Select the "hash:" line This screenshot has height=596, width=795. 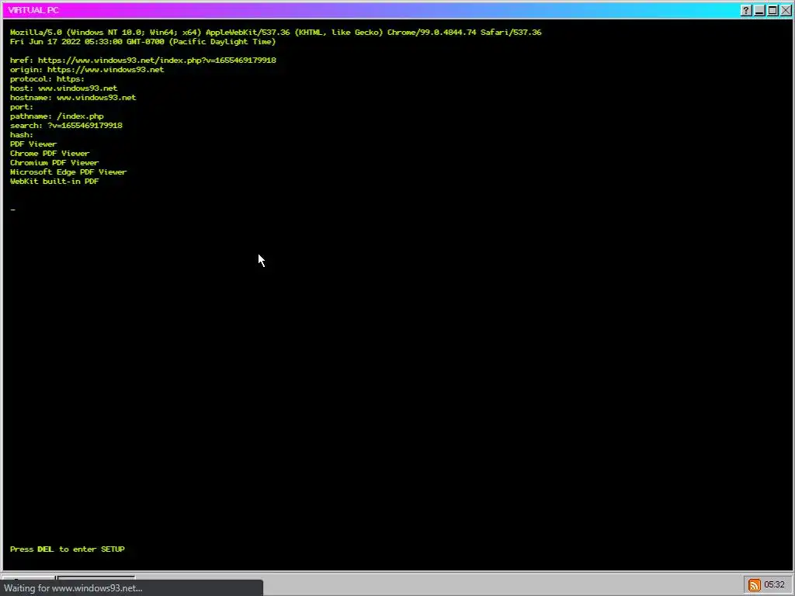21,135
